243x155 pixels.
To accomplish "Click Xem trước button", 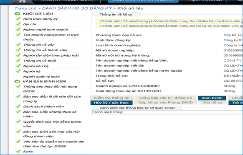I will click(212, 98).
